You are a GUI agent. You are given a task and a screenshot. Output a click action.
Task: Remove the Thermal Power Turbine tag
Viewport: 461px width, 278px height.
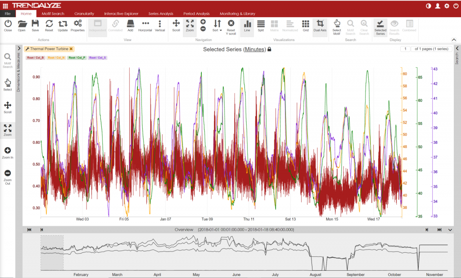pos(71,49)
